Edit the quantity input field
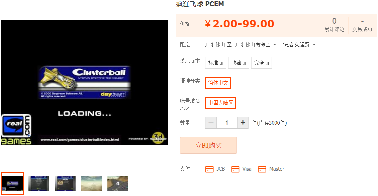Image resolution: width=378 pixels, height=196 pixels. click(227, 123)
